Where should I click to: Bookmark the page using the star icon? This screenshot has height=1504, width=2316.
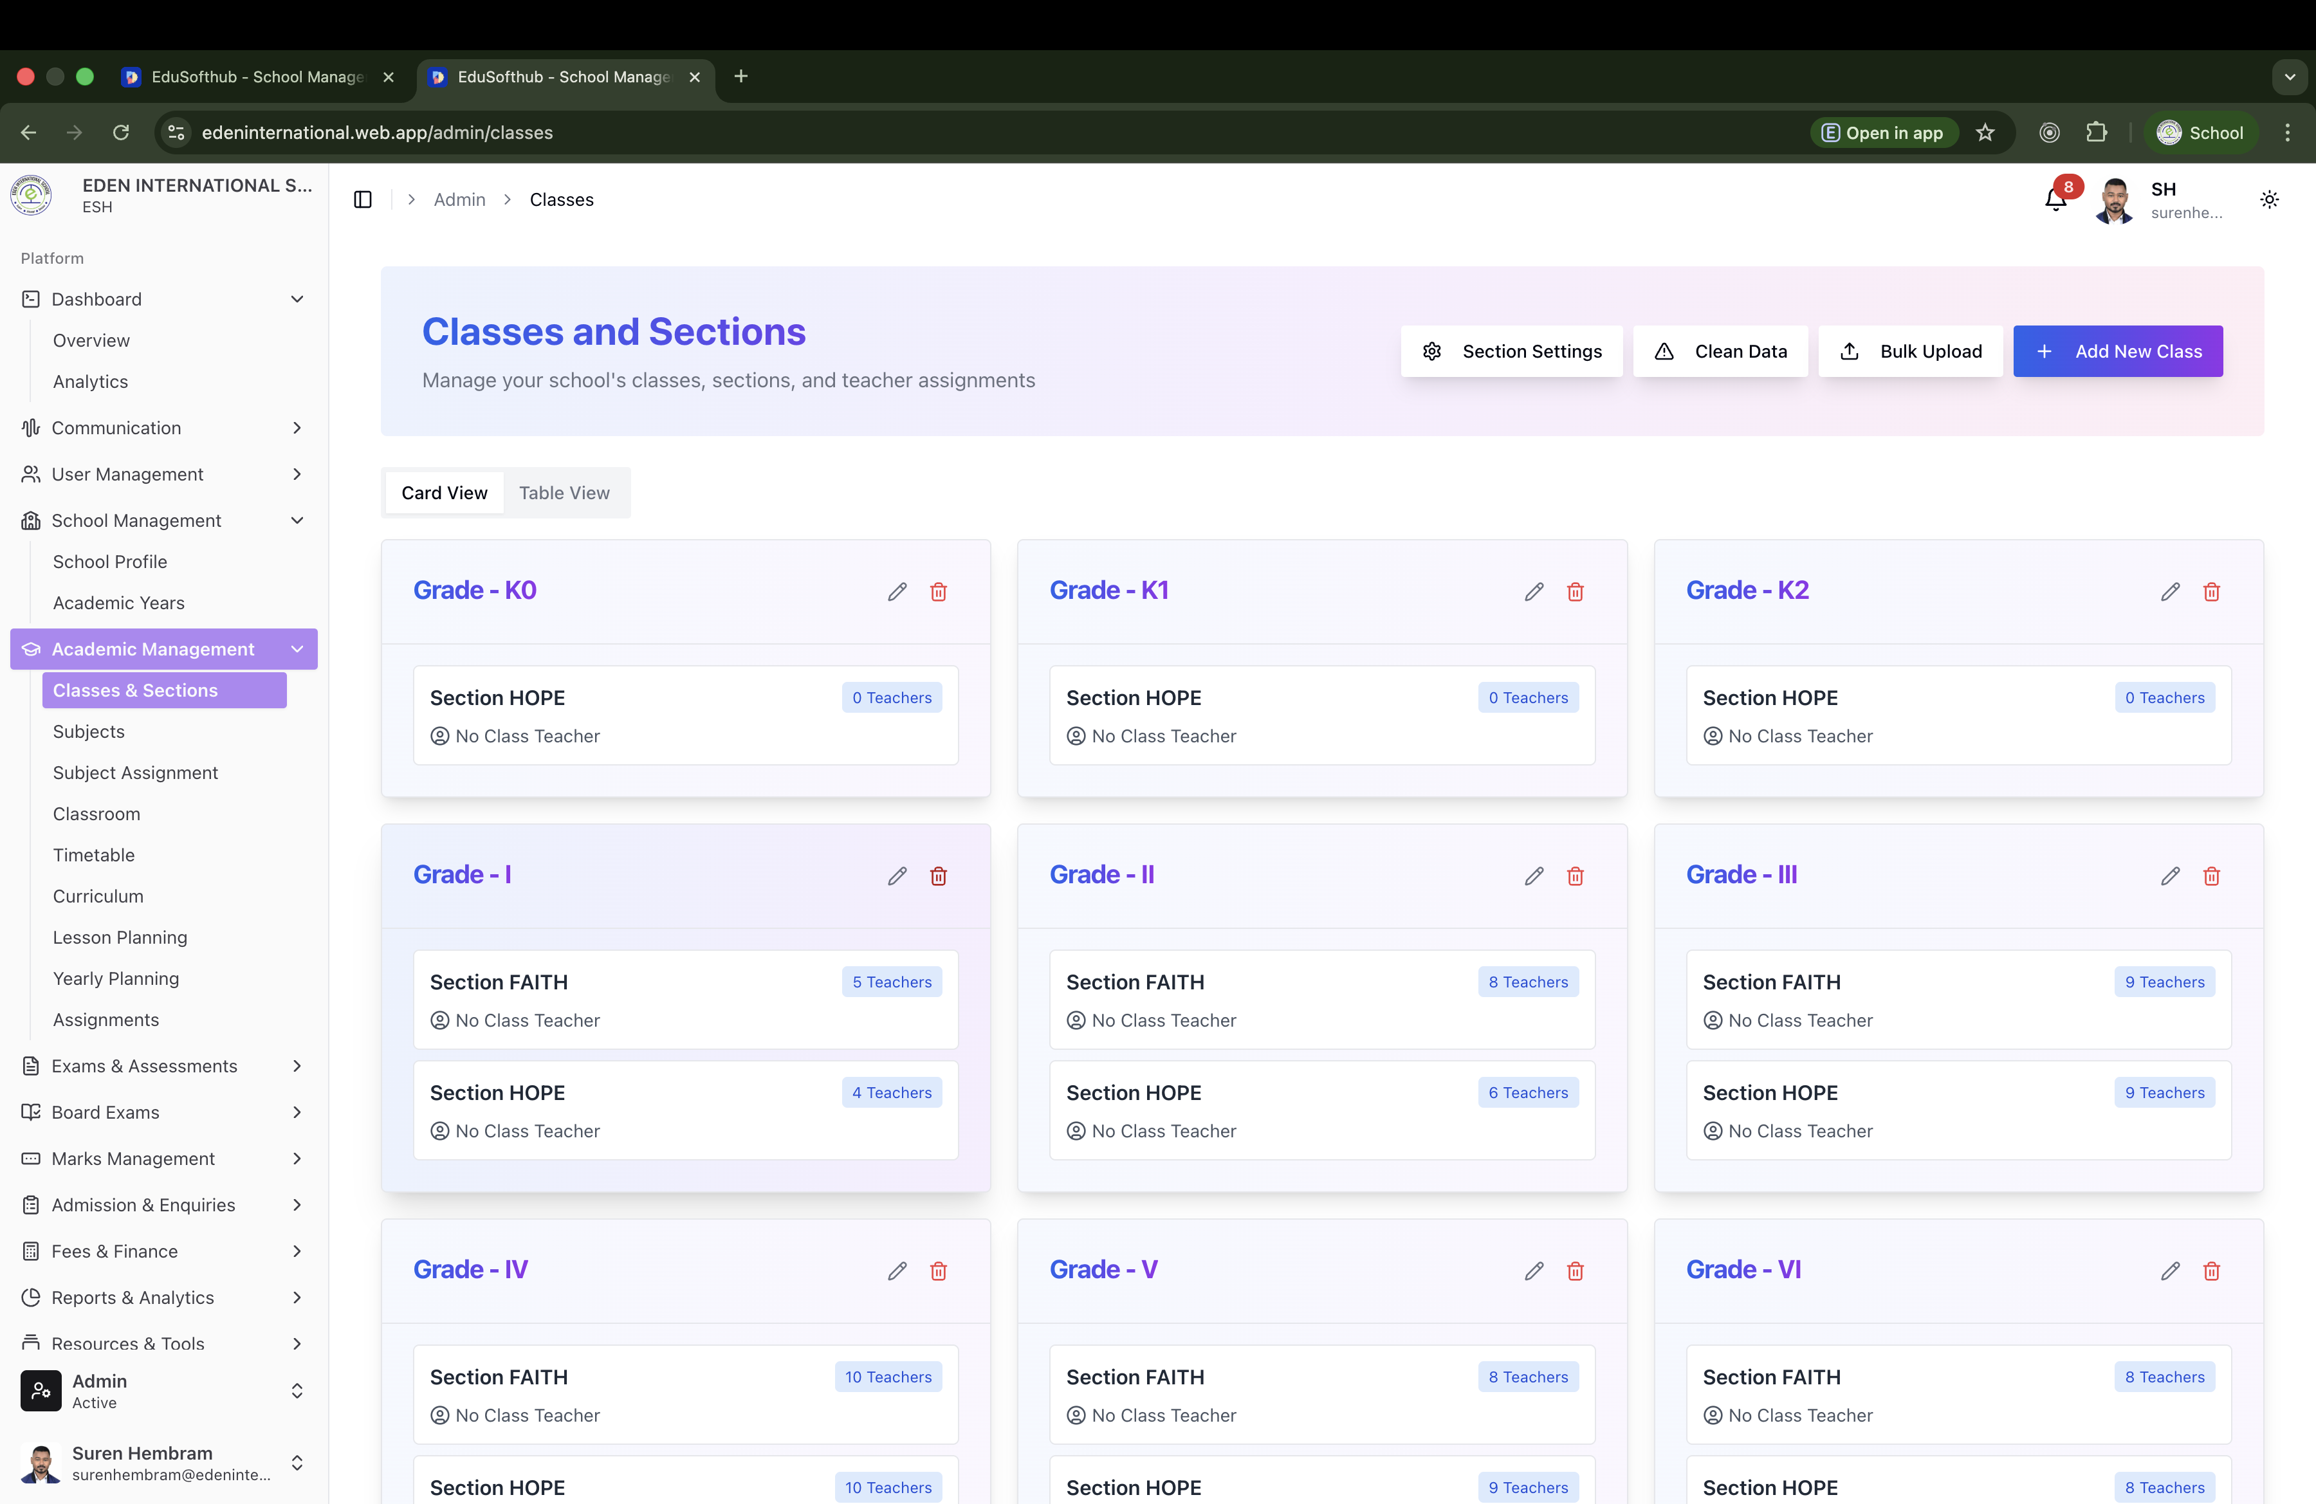click(1985, 133)
